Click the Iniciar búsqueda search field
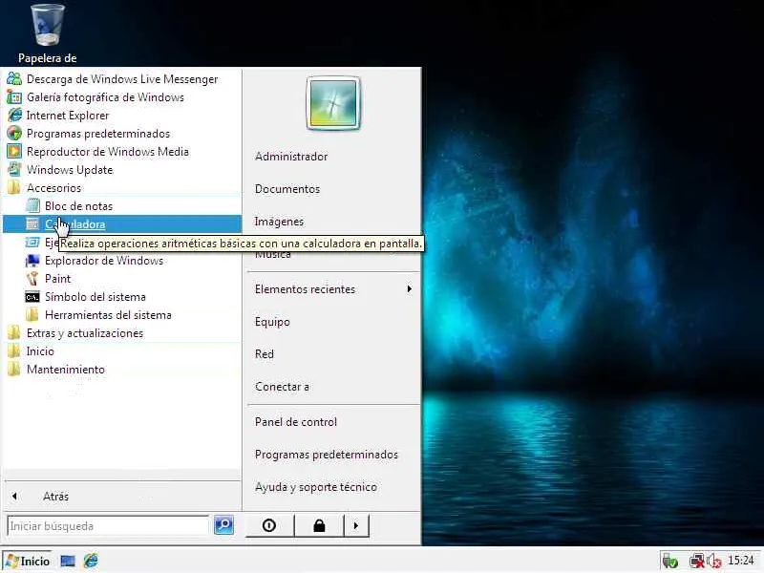The image size is (764, 573). click(x=108, y=526)
